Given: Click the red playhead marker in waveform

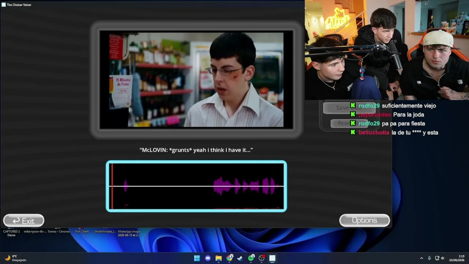Looking at the screenshot, I should (112, 186).
